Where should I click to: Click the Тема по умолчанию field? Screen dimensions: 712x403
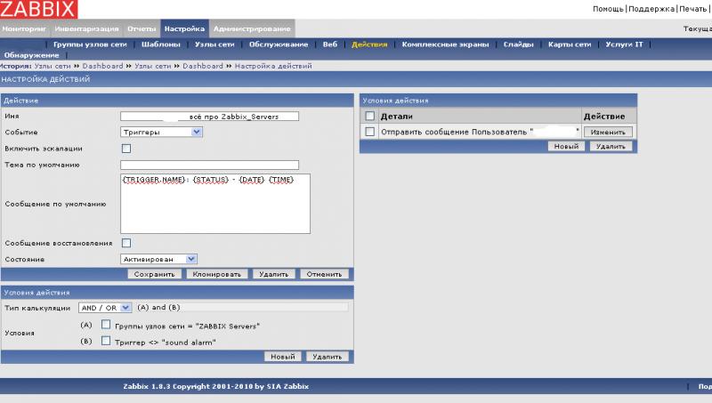point(209,165)
